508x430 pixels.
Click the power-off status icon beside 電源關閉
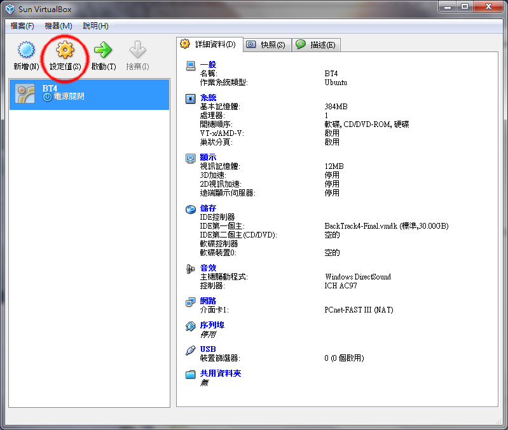coord(47,97)
